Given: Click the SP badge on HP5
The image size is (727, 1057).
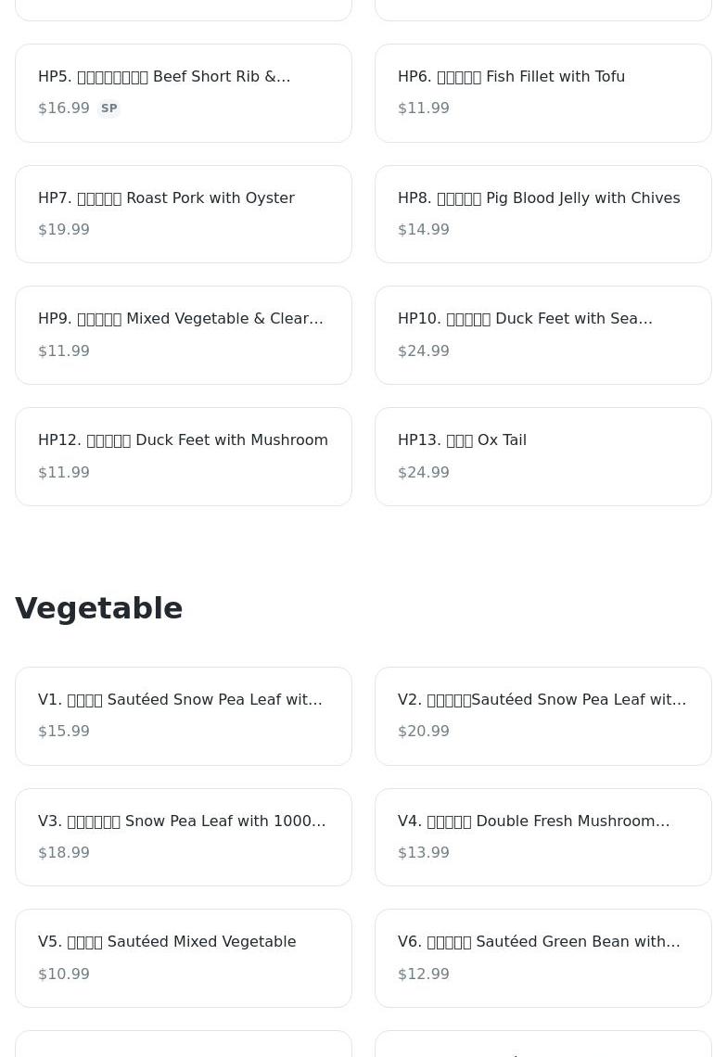Looking at the screenshot, I should coord(109,108).
